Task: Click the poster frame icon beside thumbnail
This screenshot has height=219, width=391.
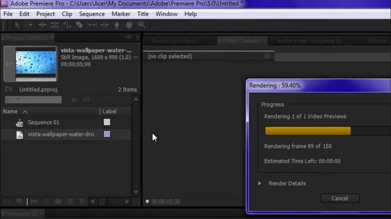Action: (9, 64)
